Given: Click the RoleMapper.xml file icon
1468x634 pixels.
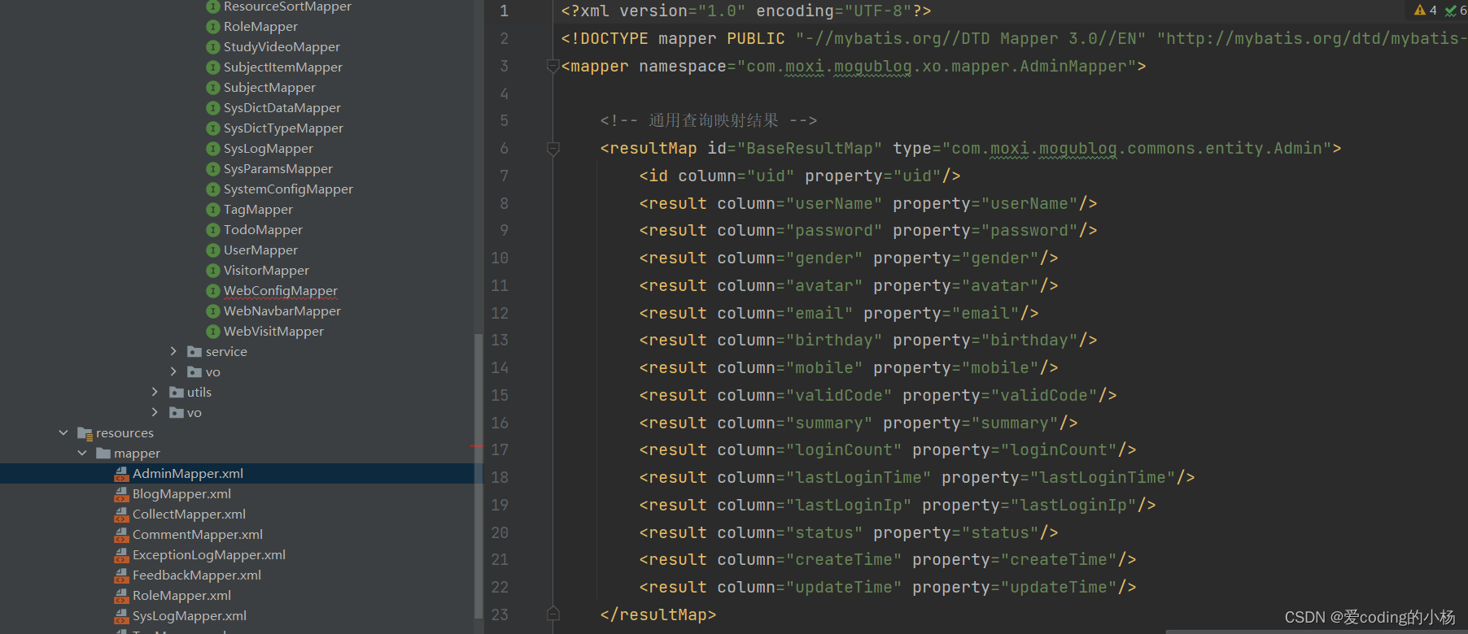Looking at the screenshot, I should 121,596.
